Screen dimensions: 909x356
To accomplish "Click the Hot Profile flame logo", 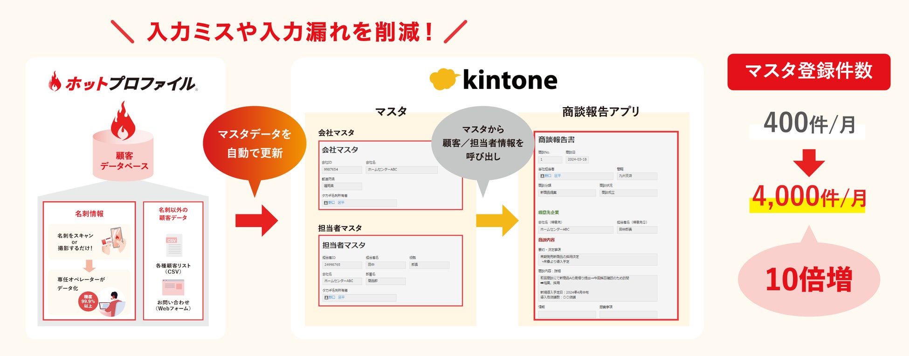I will [55, 81].
